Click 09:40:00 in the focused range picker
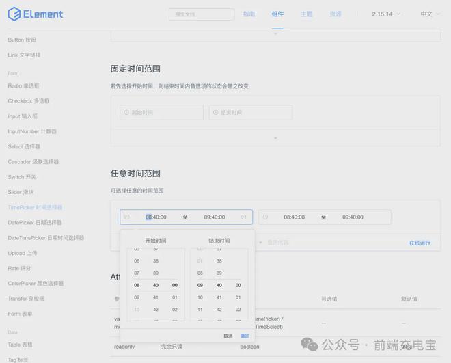This screenshot has height=363, width=451. [215, 217]
